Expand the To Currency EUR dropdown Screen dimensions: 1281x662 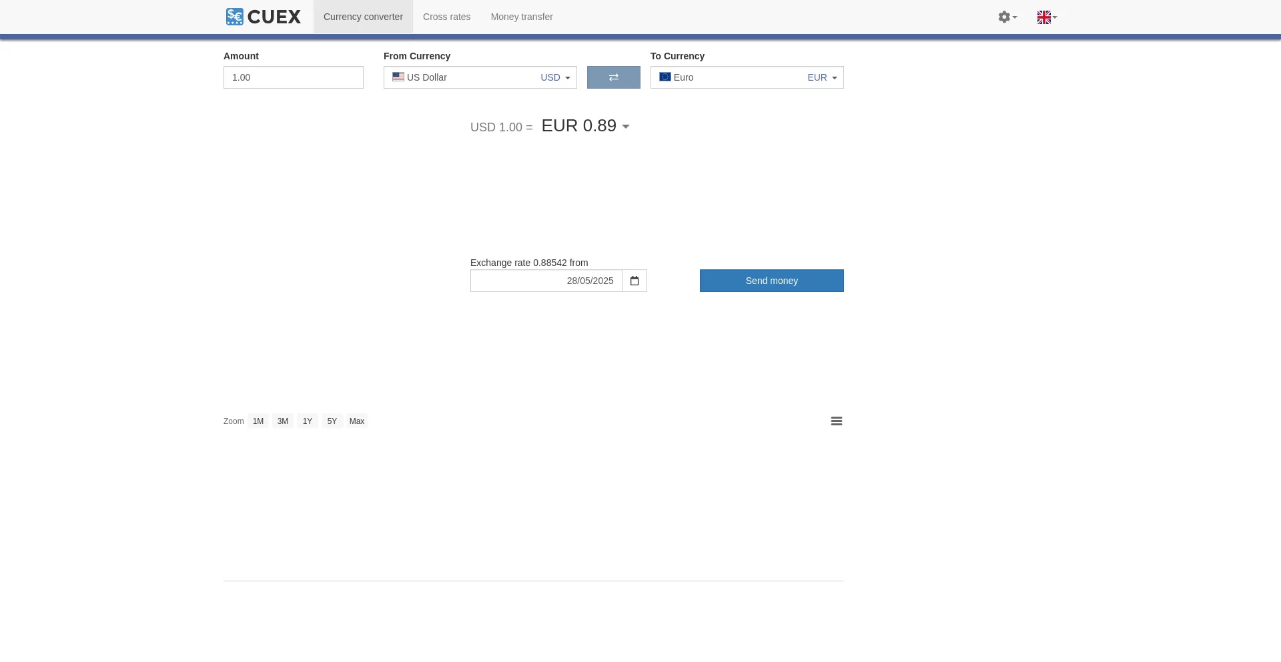click(x=747, y=77)
